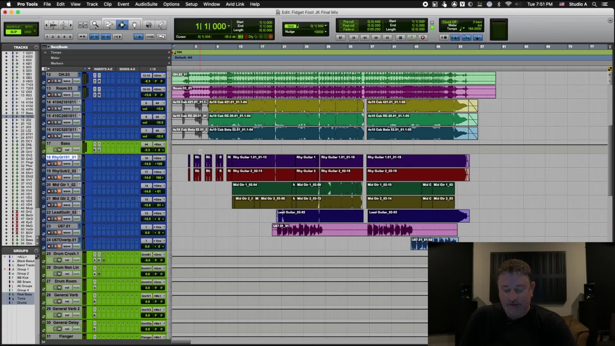Solo the OH.03 track
The image size is (615, 346).
tap(56, 81)
